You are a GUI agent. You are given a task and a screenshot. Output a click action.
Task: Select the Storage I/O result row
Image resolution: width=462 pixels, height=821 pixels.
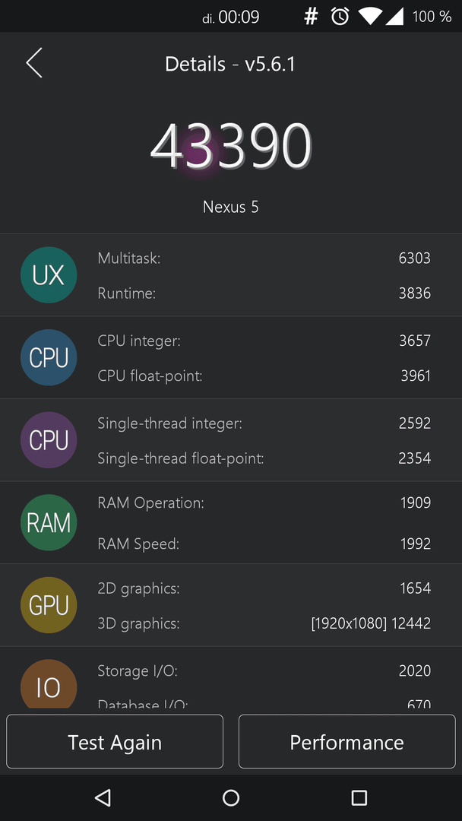pos(264,670)
